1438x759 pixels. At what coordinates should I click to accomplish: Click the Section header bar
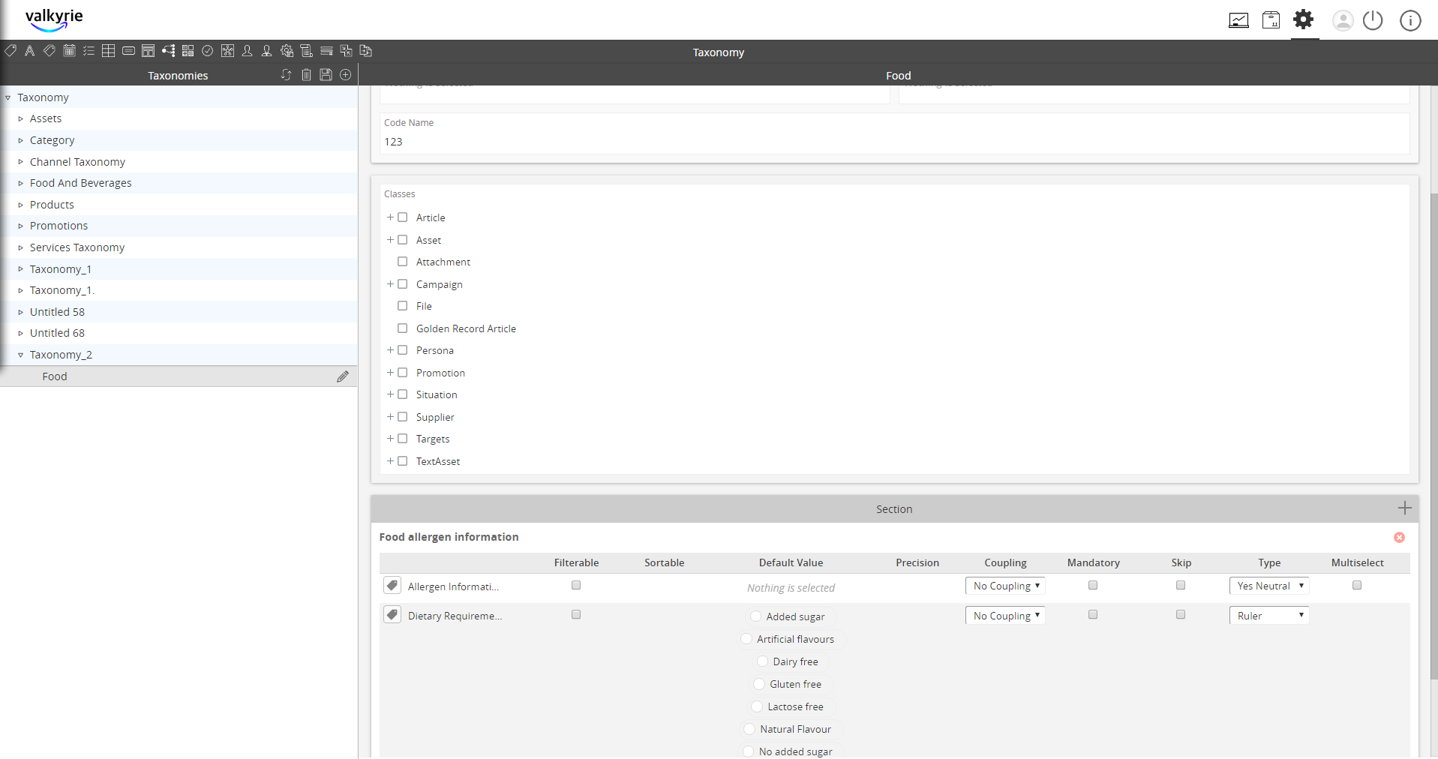[894, 508]
